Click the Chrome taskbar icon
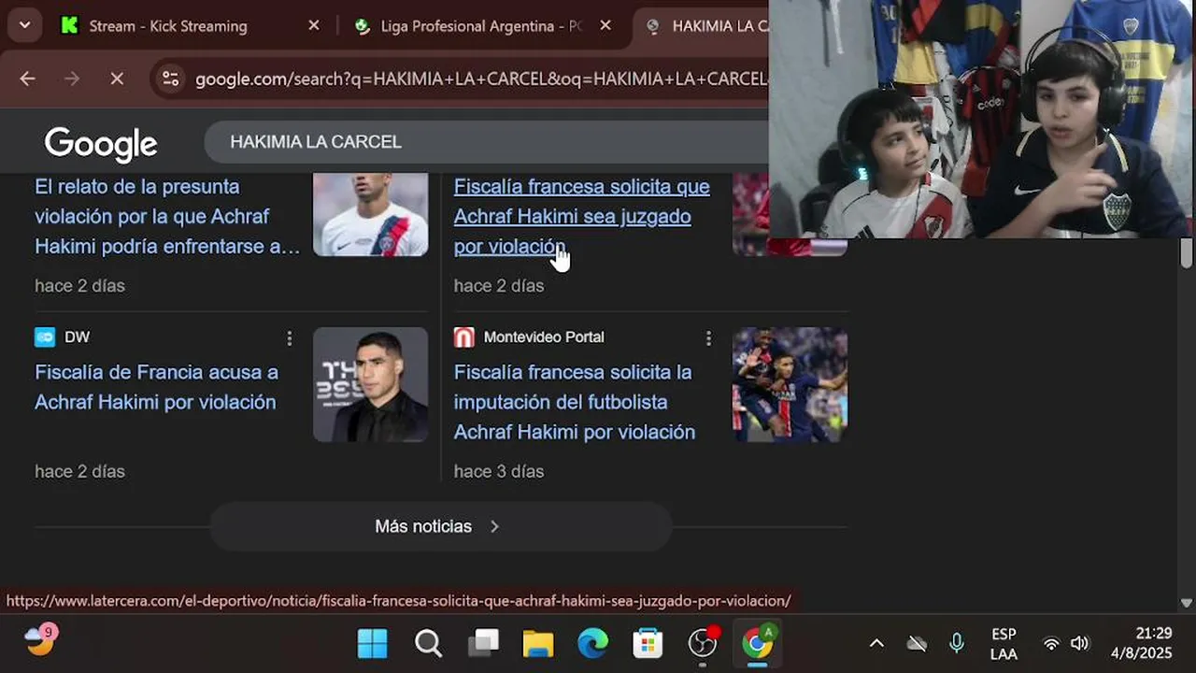 click(758, 643)
